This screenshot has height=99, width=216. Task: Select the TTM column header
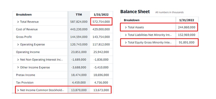click(79, 14)
